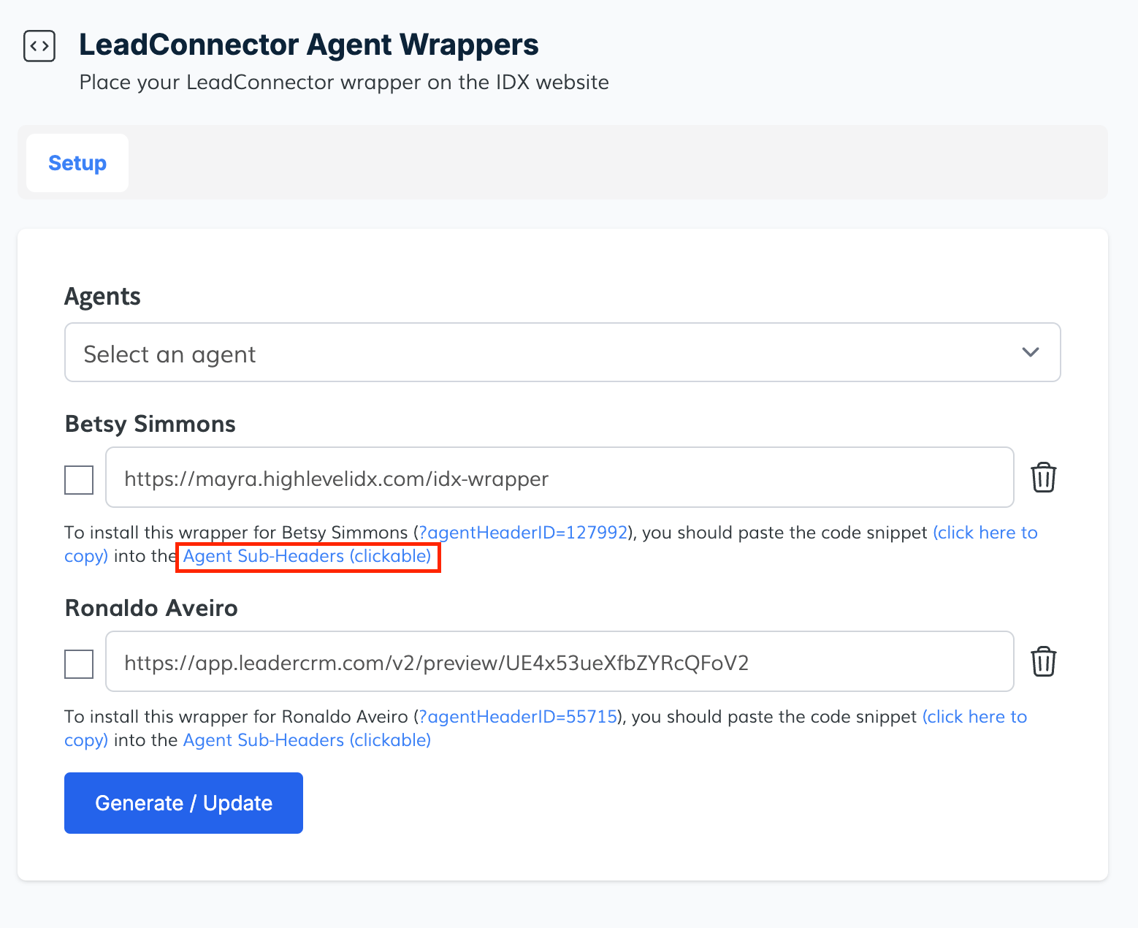Expand the Agents list using the chevron arrow

pyautogui.click(x=1030, y=353)
